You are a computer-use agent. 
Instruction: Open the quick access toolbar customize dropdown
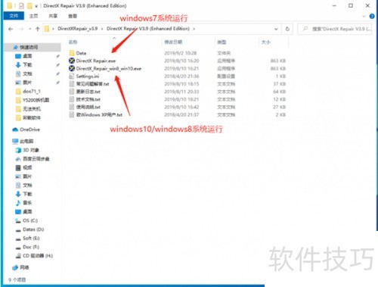pos(36,6)
